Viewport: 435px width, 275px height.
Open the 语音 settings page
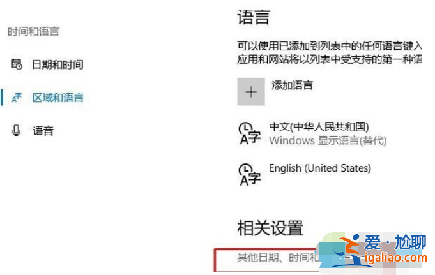click(43, 131)
